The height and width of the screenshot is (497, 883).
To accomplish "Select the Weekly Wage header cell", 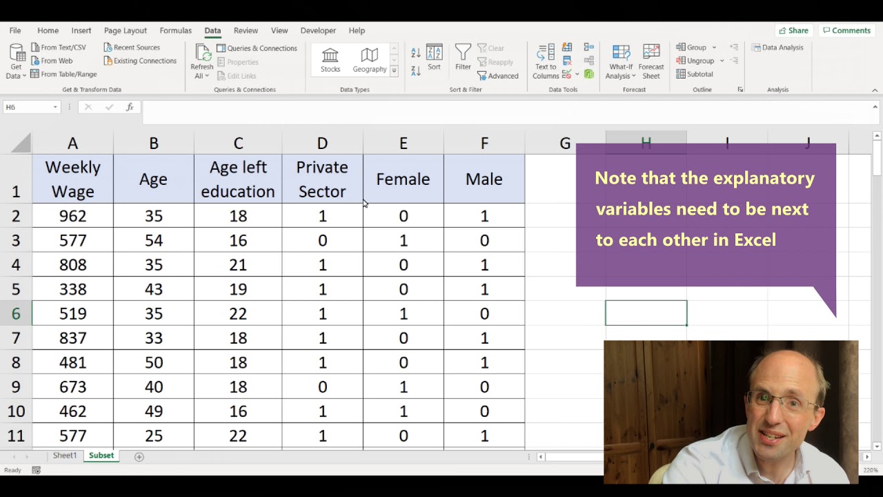I will click(x=72, y=179).
